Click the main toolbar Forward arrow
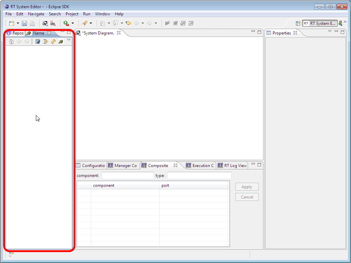The height and width of the screenshot is (263, 351). 150,23
